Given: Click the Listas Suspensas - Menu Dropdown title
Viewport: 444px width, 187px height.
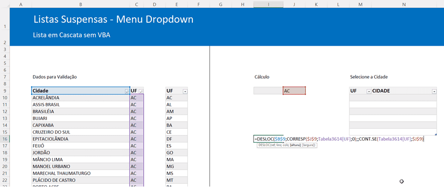Looking at the screenshot, I should pyautogui.click(x=113, y=19).
